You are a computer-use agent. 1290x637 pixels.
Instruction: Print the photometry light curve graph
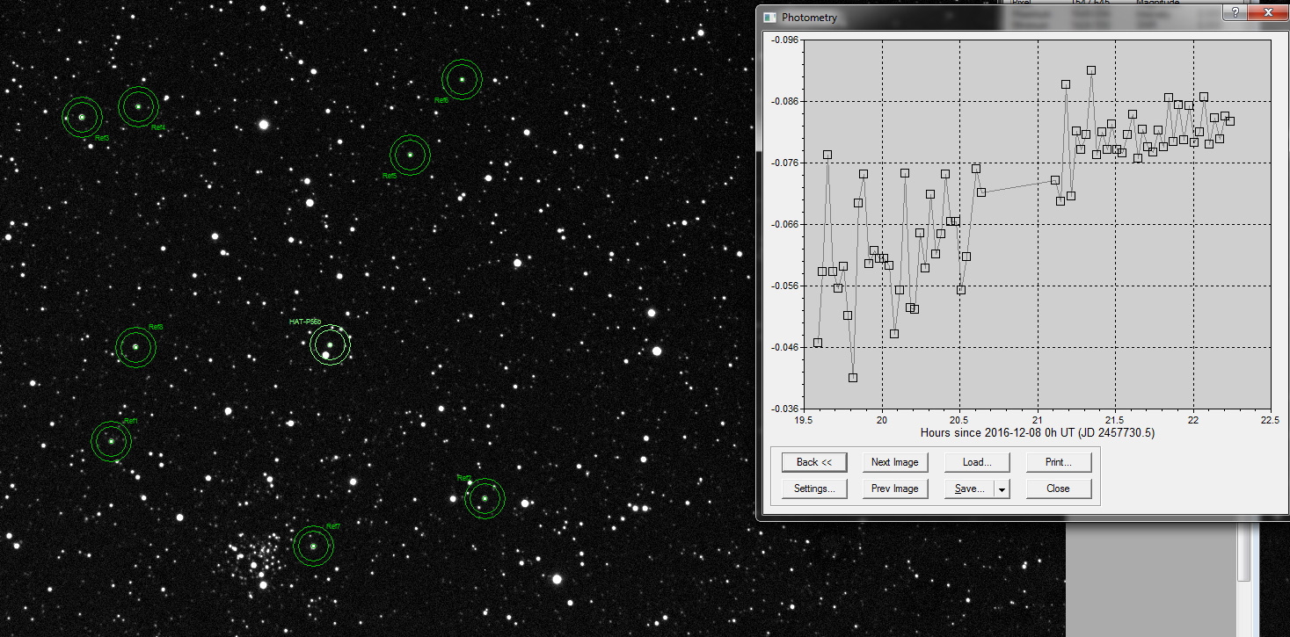(1059, 462)
